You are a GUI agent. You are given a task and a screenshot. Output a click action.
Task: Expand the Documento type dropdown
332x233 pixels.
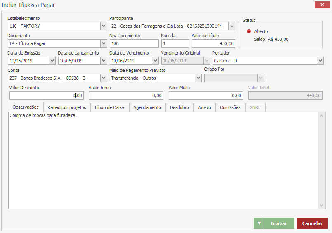click(x=104, y=43)
